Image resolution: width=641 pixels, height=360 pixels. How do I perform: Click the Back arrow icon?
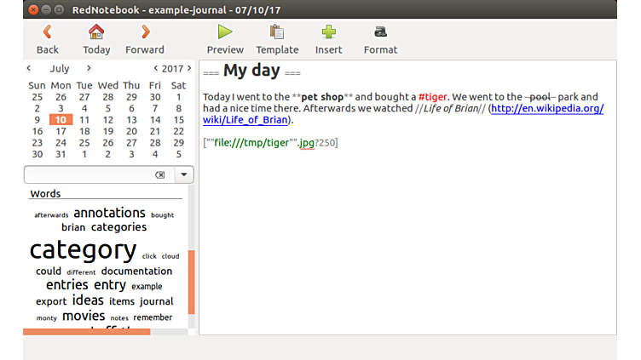48,32
